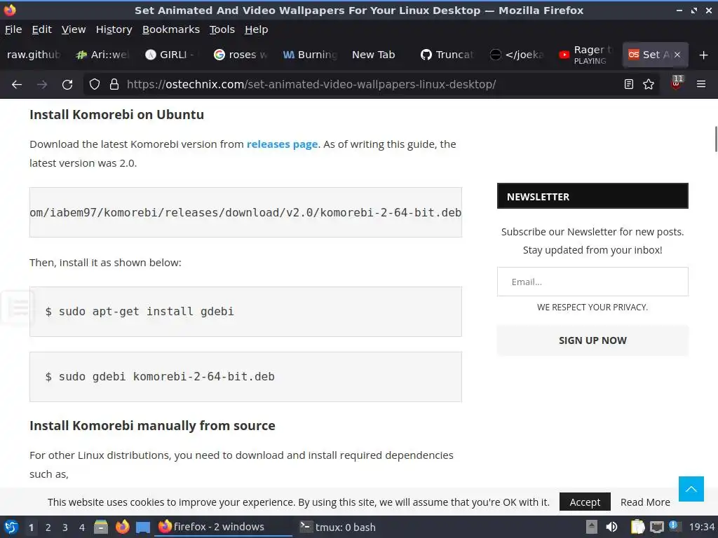Screen dimensions: 718x538
Task: Go back to the previous page
Action: tap(17, 84)
